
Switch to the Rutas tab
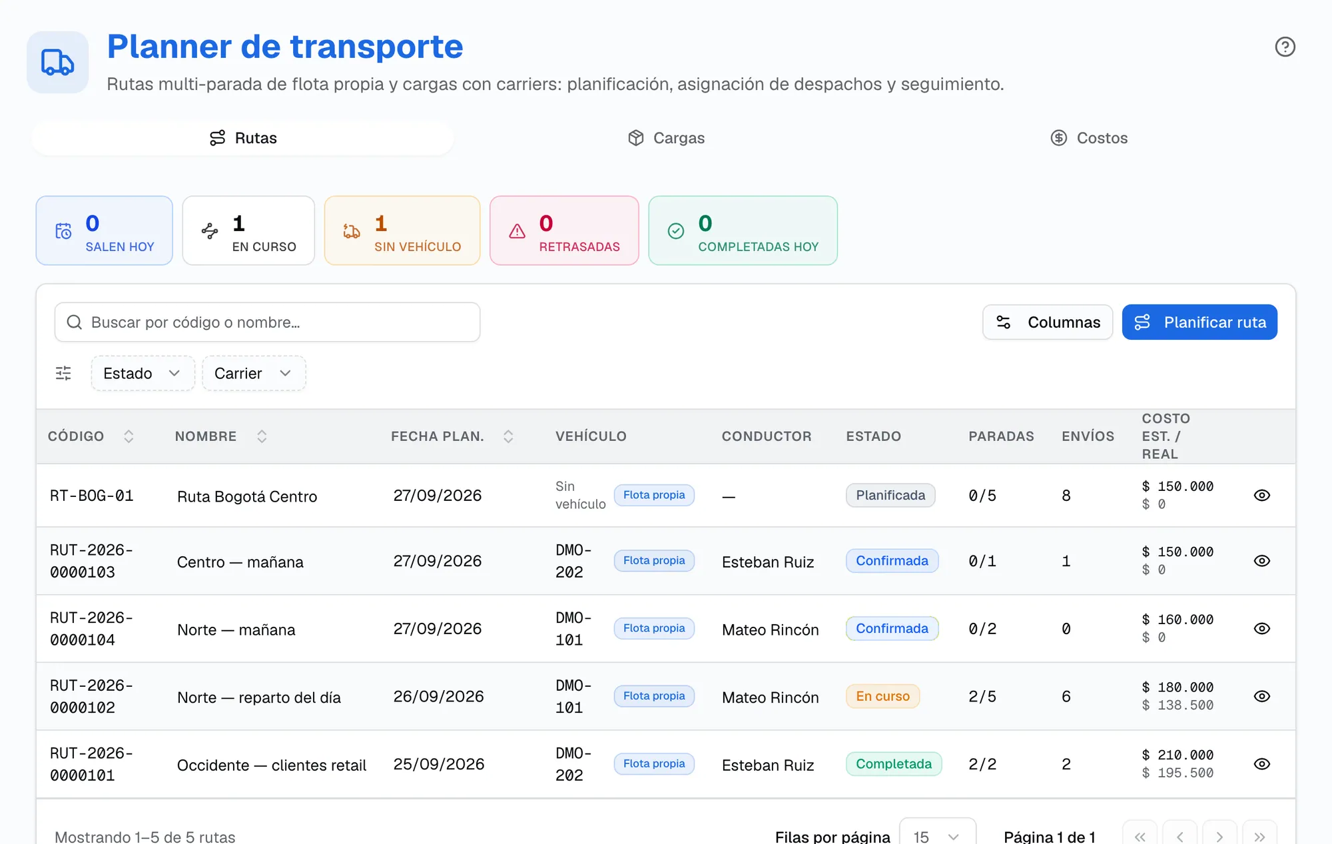point(243,138)
